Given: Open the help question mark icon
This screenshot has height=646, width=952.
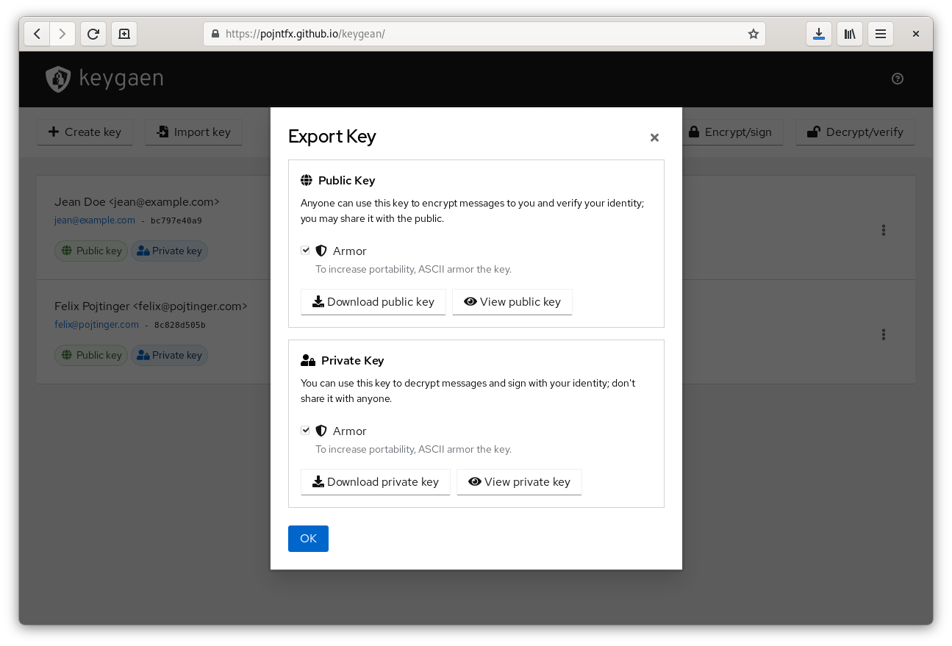Looking at the screenshot, I should [x=897, y=79].
